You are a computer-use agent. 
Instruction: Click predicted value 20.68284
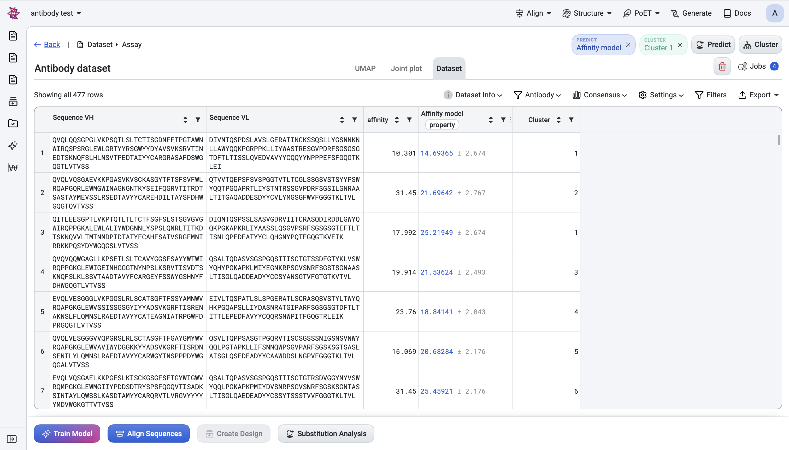(436, 351)
